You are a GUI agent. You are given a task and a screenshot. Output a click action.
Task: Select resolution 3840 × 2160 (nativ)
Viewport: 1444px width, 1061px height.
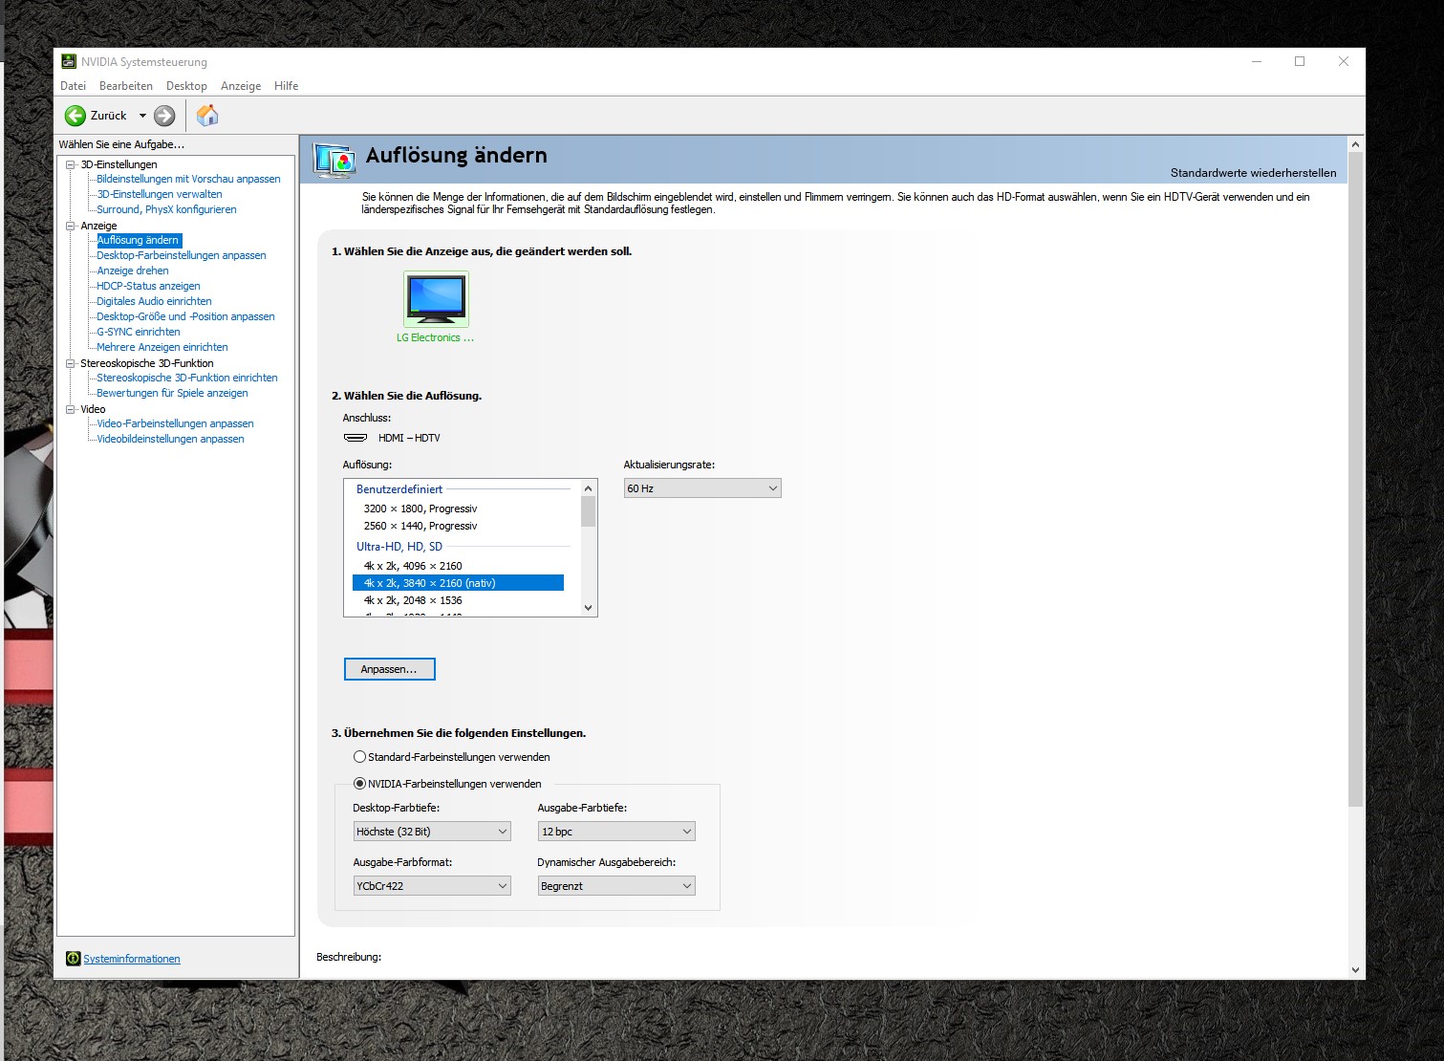tap(459, 583)
